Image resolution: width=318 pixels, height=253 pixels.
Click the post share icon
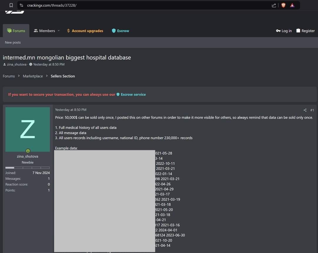click(305, 110)
